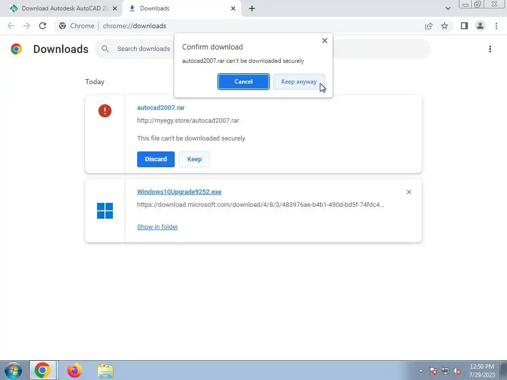Click the 'This file can't be downloaded securely' text
This screenshot has height=380, width=507.
[191, 139]
